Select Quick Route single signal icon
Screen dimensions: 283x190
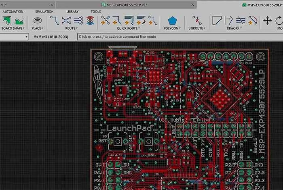point(117,20)
